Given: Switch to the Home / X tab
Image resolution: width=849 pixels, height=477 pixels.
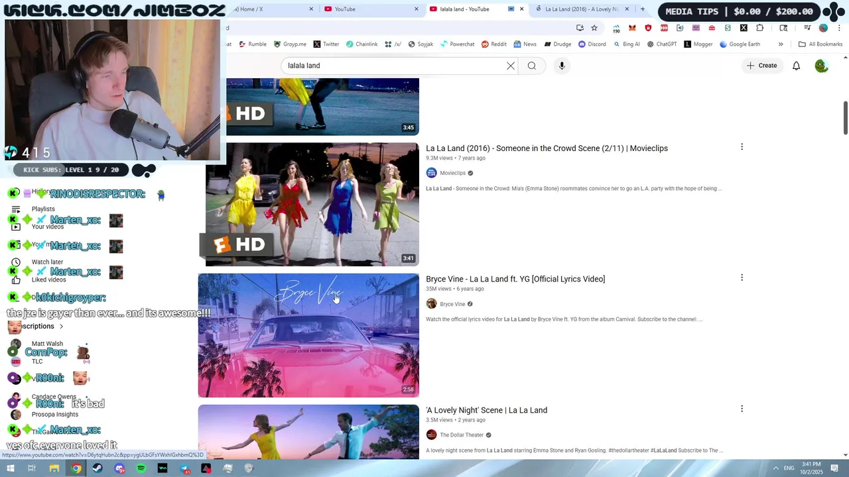Looking at the screenshot, I should 269,9.
